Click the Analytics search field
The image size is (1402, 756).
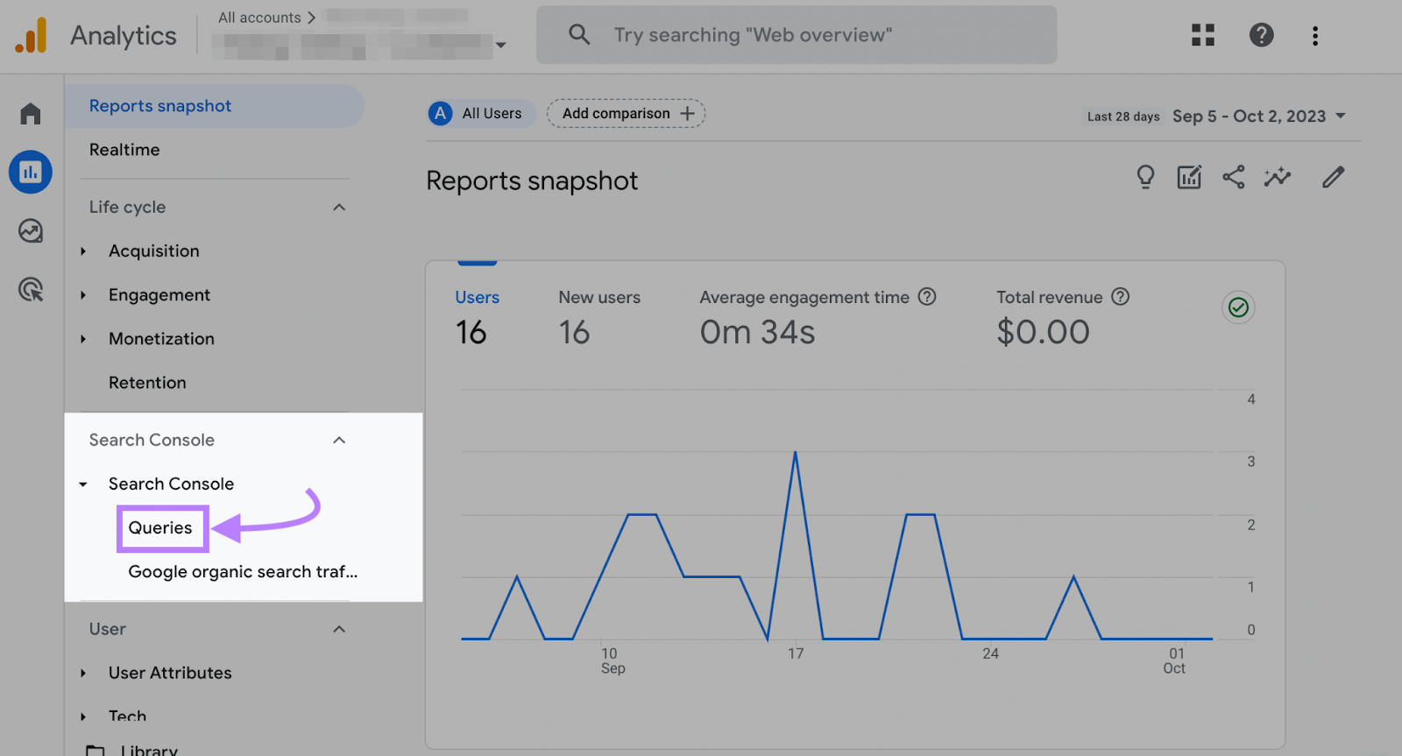click(796, 35)
